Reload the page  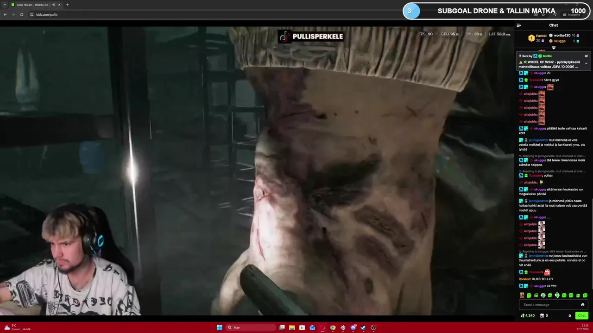tap(21, 14)
